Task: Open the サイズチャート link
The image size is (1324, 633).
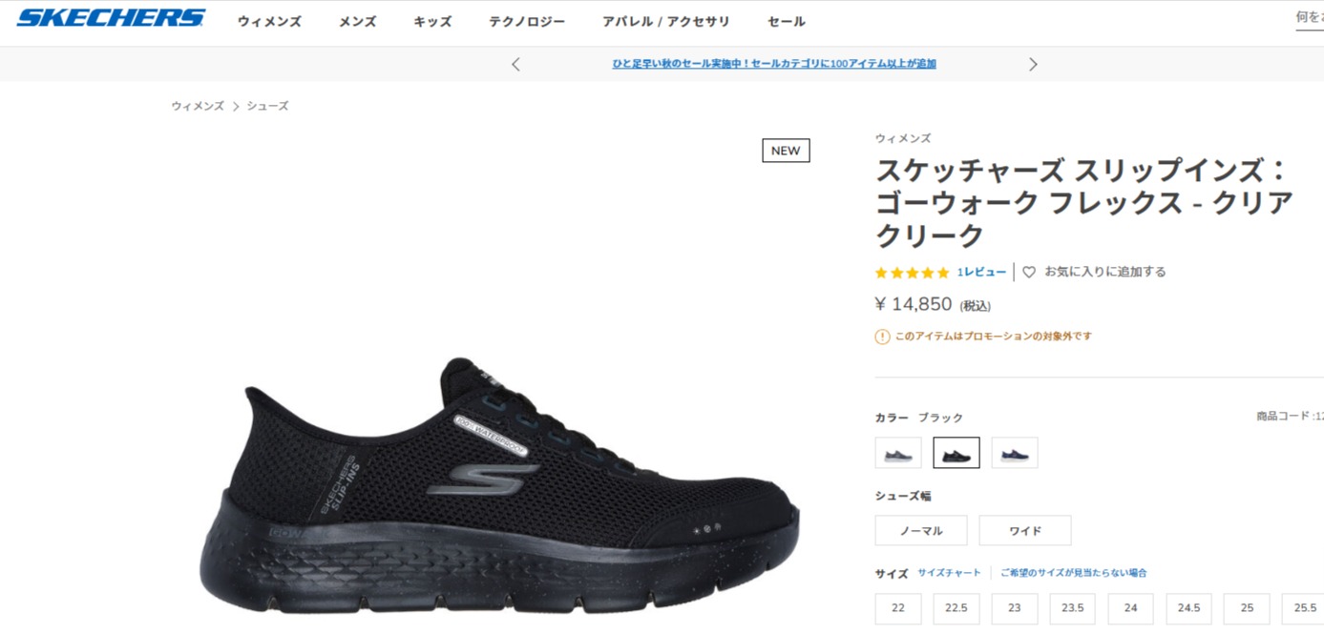Action: coord(950,573)
